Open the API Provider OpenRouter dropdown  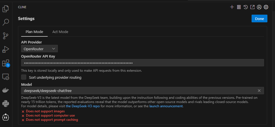[39, 49]
